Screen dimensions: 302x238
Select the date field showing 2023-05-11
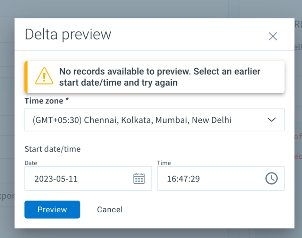click(x=88, y=178)
